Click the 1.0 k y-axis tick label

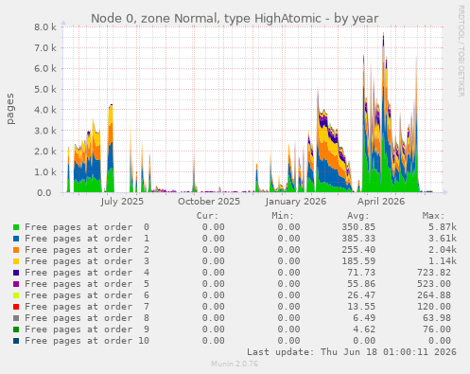pos(45,172)
